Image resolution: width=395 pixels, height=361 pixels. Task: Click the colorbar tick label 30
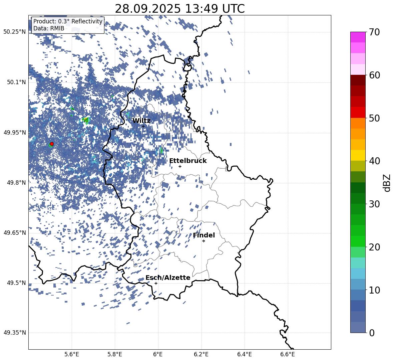click(374, 204)
